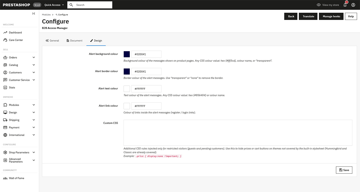This screenshot has width=360, height=192.
Task: Click the account profile icon
Action: coord(353,5)
